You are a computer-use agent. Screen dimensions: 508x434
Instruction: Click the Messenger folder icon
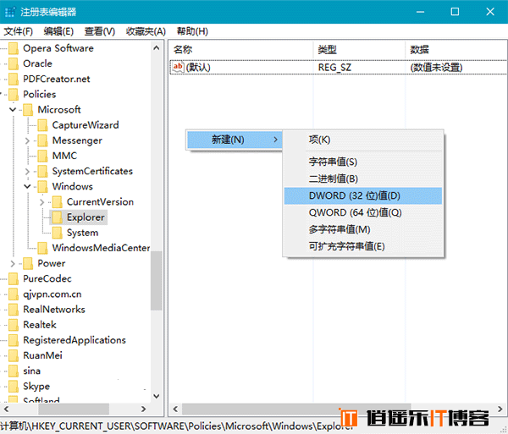tap(42, 140)
